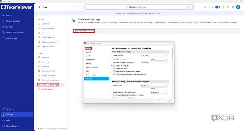Open device Remote control settings page
The image size is (244, 131).
pyautogui.click(x=49, y=71)
